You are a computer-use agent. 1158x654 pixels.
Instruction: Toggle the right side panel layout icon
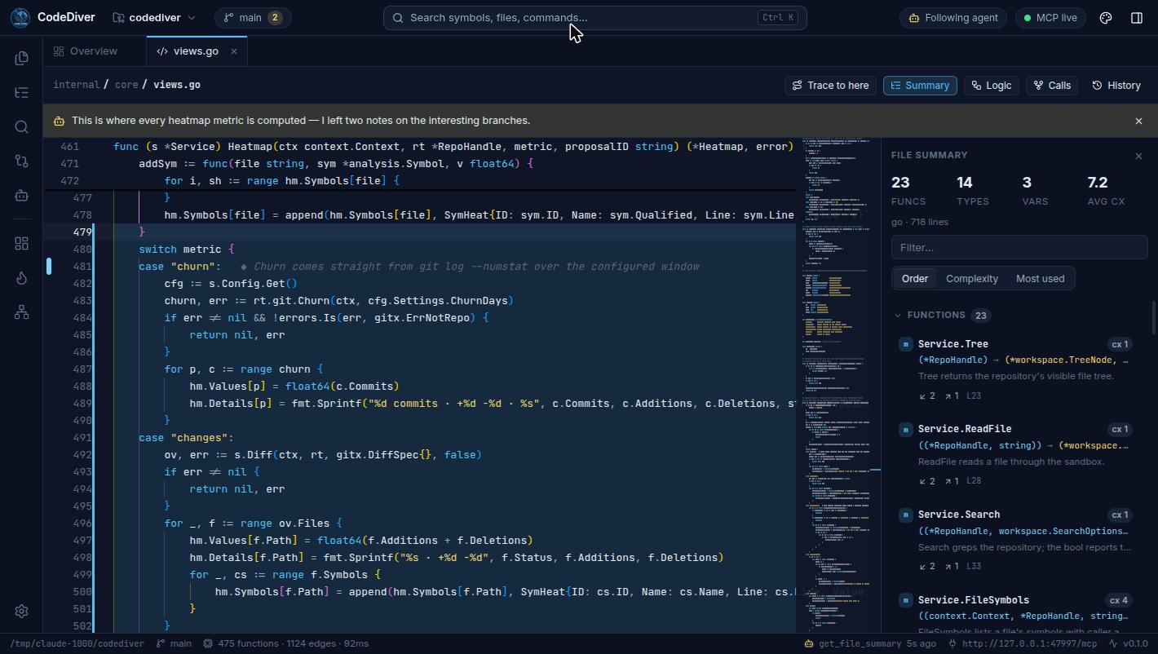click(1137, 17)
